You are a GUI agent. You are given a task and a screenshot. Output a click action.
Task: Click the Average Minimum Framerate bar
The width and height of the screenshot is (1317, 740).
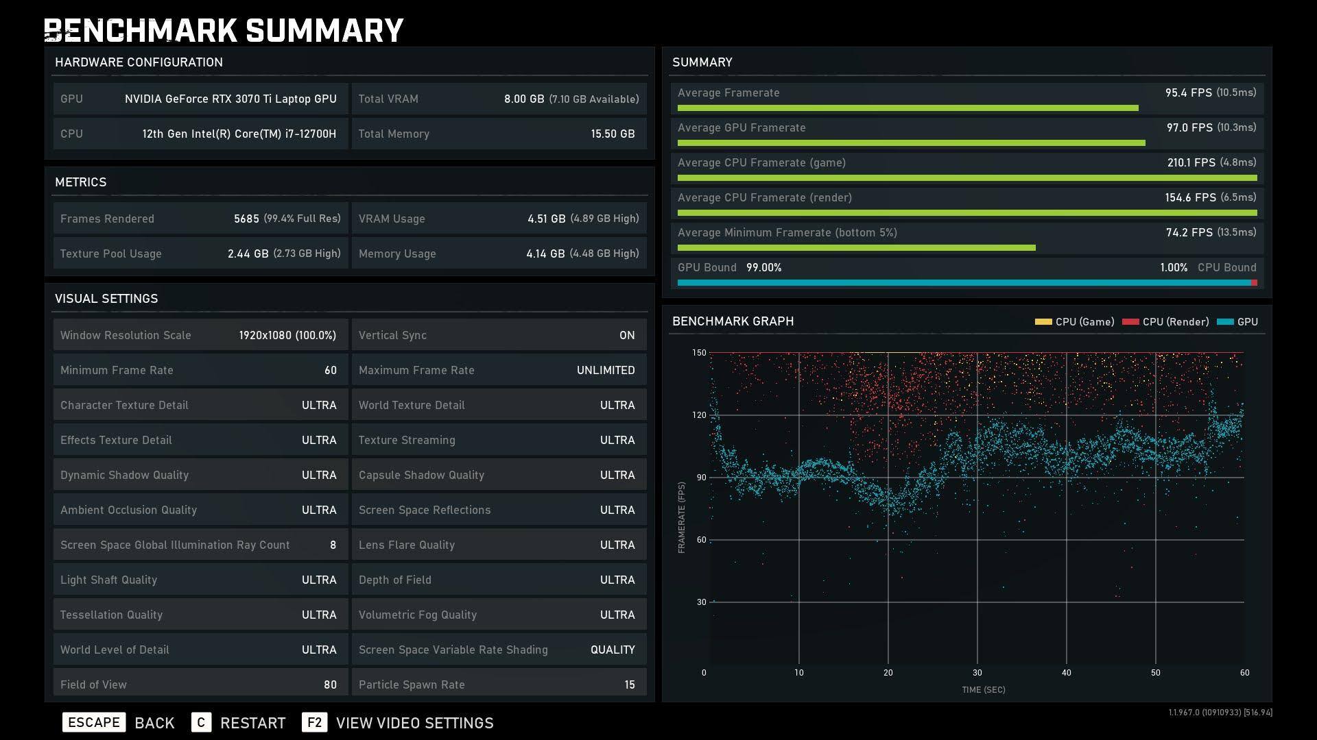[x=856, y=248]
